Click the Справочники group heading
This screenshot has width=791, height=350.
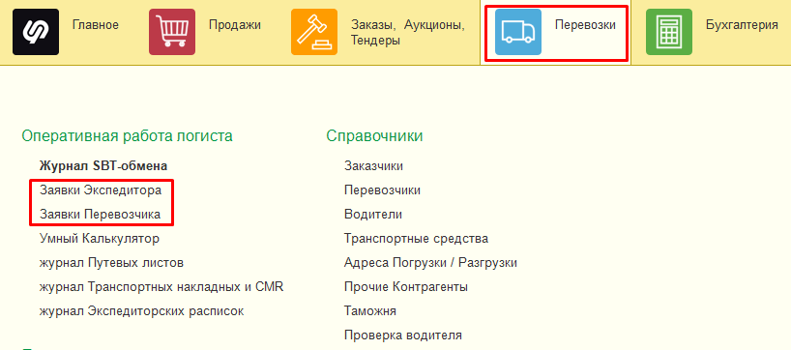tap(374, 136)
